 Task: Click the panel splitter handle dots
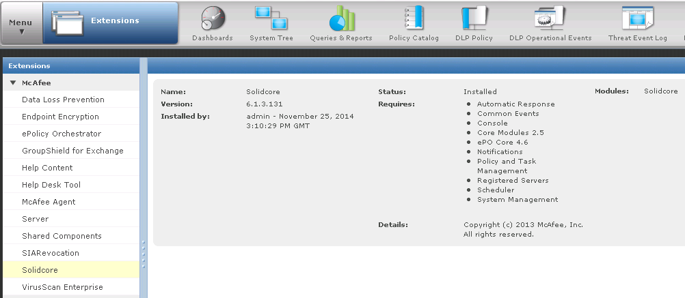click(144, 254)
